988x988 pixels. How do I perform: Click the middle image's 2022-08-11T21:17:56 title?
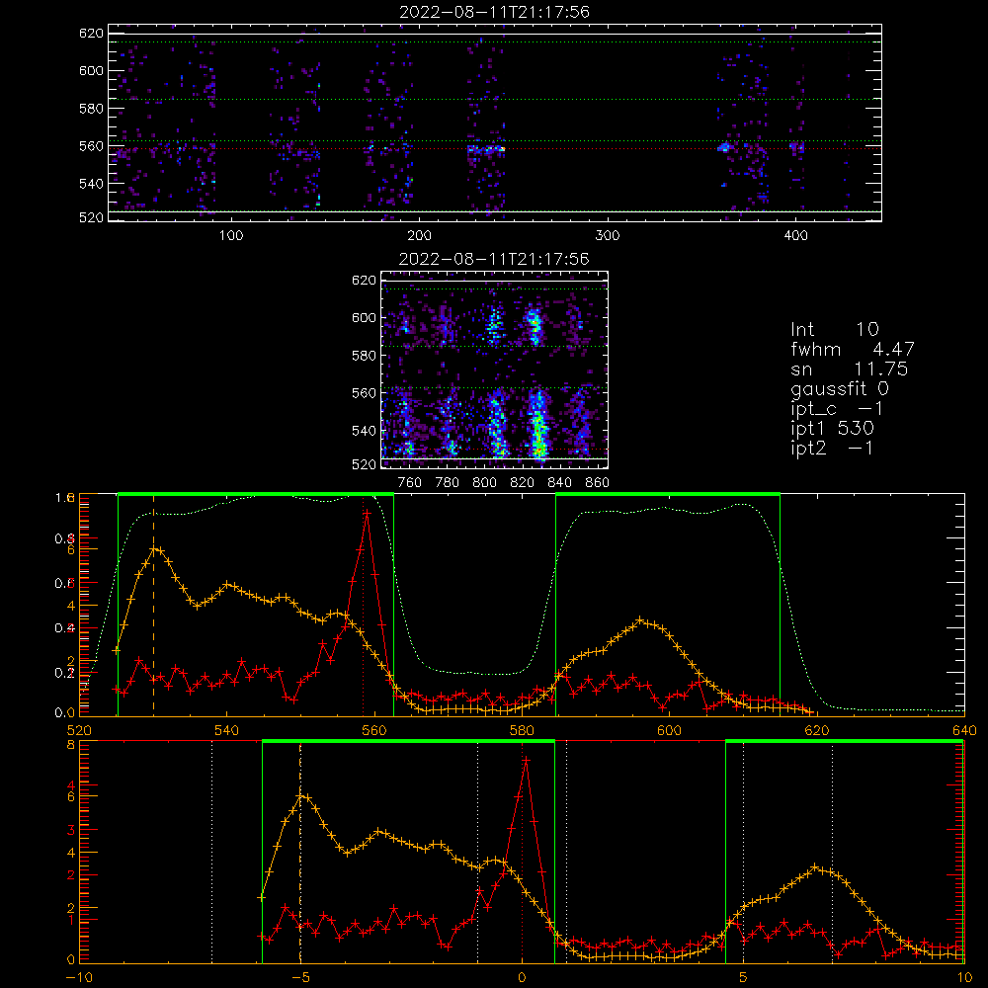494,259
